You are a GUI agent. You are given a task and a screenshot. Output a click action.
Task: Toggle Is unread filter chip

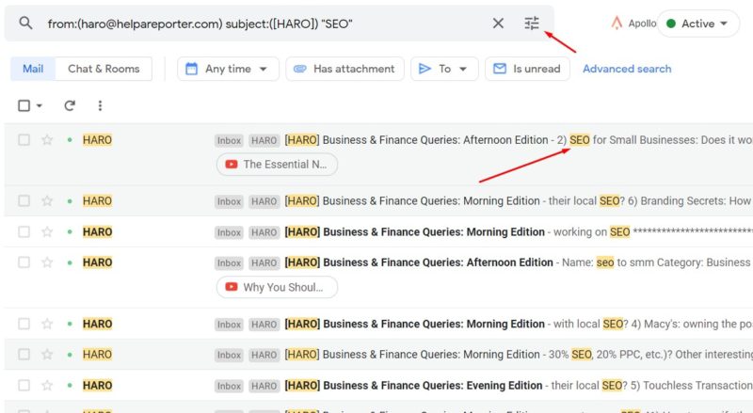[527, 69]
